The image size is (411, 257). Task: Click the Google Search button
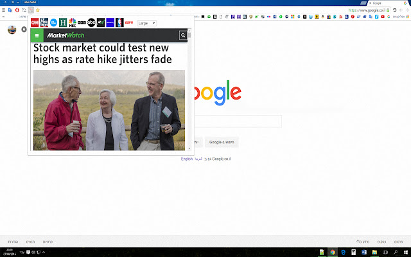[x=222, y=142]
